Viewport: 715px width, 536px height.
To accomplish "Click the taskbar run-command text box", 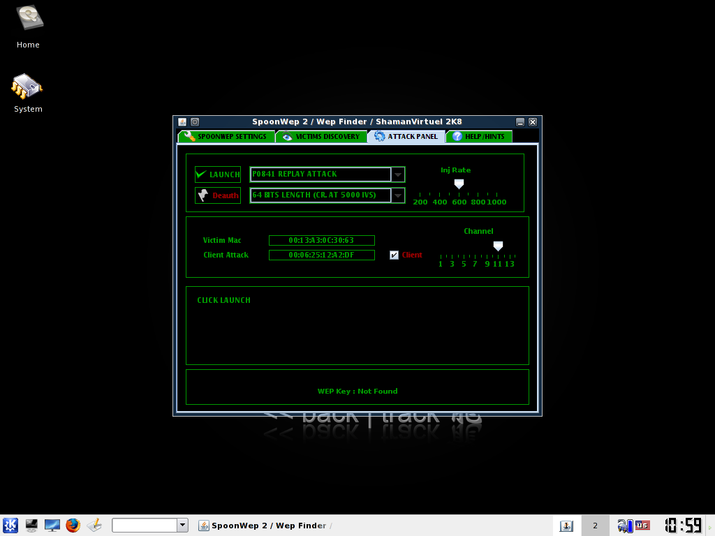I will pyautogui.click(x=145, y=525).
